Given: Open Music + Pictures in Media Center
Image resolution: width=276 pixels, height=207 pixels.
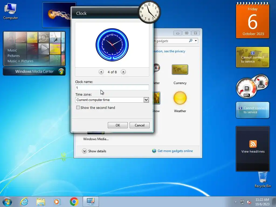Looking at the screenshot, I should pyautogui.click(x=20, y=61).
